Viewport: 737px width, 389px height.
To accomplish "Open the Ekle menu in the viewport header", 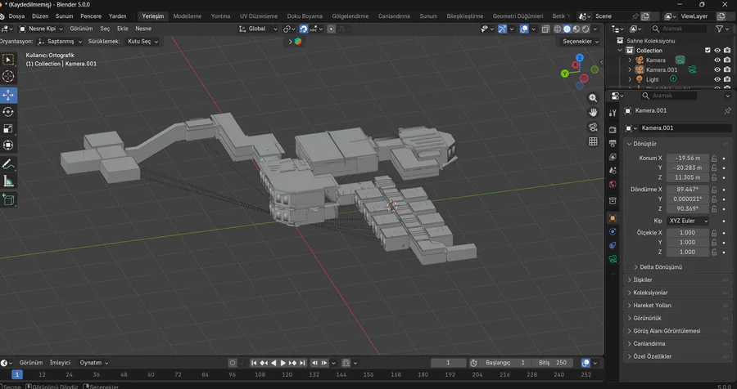I will (x=122, y=29).
